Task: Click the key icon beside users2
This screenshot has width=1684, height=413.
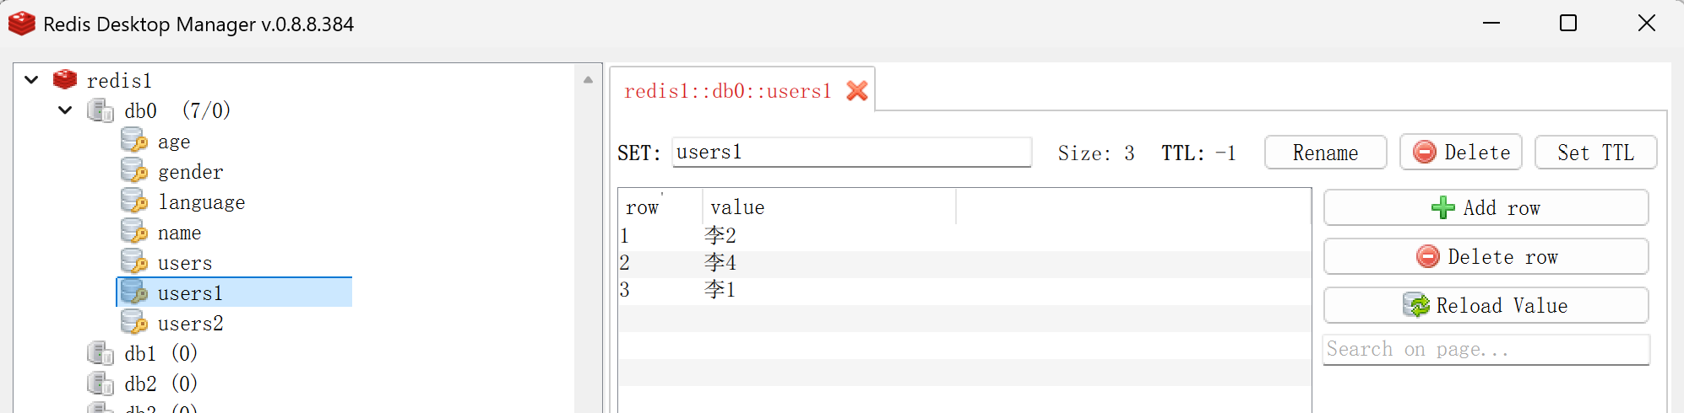Action: click(134, 323)
